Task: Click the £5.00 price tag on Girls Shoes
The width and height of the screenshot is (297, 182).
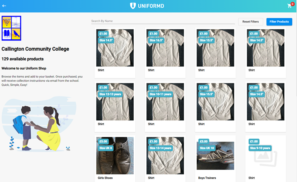Action: tap(103, 142)
